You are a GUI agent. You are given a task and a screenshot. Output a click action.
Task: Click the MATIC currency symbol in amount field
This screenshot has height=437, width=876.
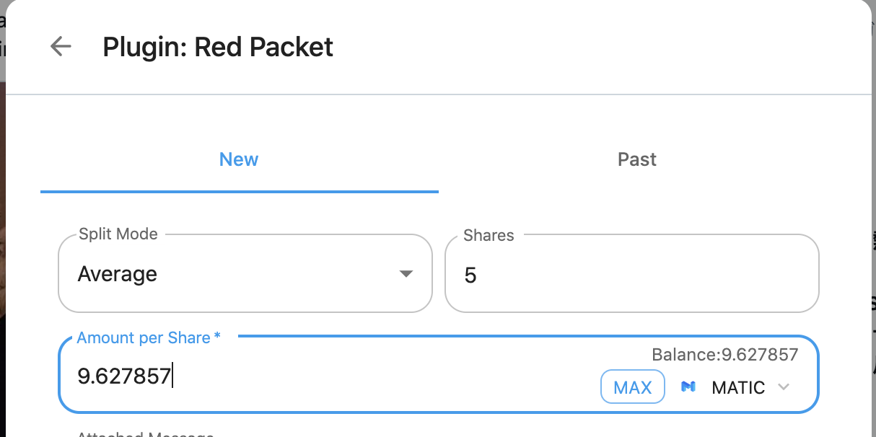point(737,387)
